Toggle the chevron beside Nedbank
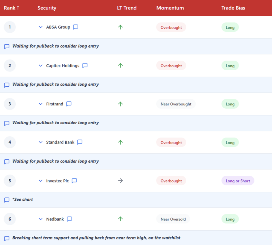 pyautogui.click(x=41, y=219)
